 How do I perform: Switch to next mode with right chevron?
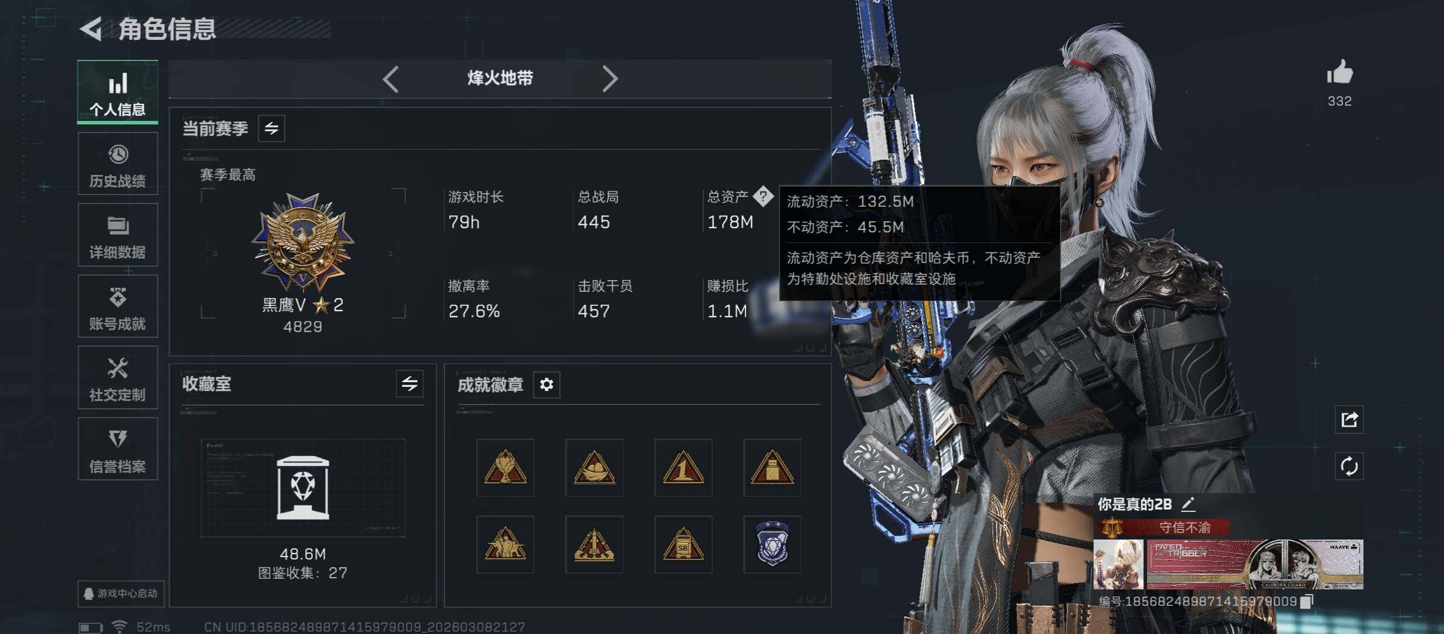pos(610,79)
